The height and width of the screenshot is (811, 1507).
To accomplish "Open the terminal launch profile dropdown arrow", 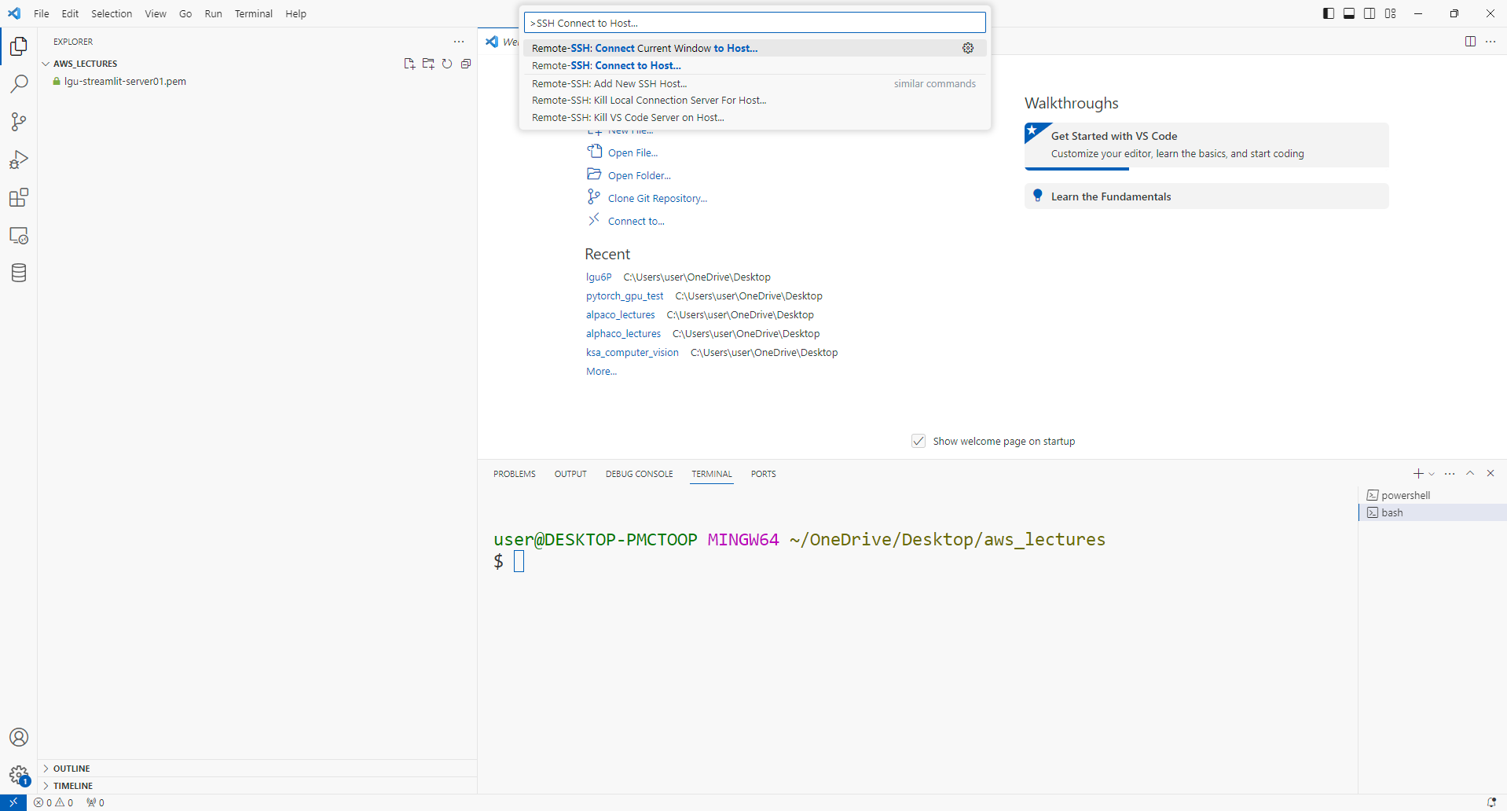I will 1432,474.
